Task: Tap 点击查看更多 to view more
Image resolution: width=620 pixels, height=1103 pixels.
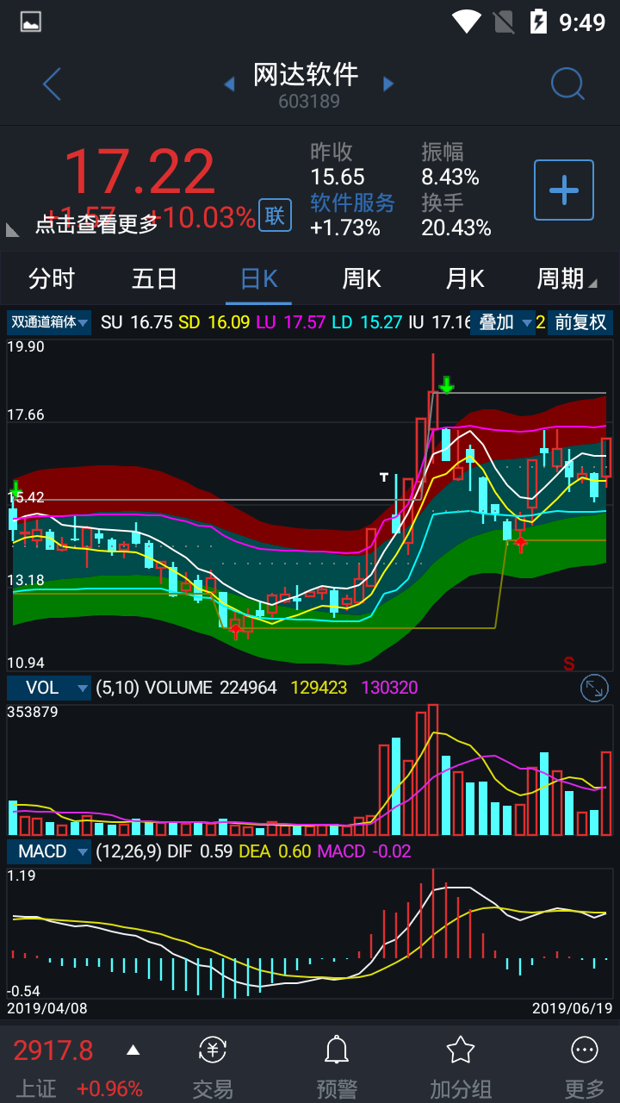Action: point(96,224)
